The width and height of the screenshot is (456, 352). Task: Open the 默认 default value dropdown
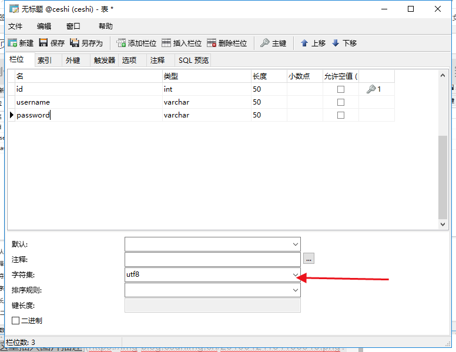pyautogui.click(x=296, y=244)
